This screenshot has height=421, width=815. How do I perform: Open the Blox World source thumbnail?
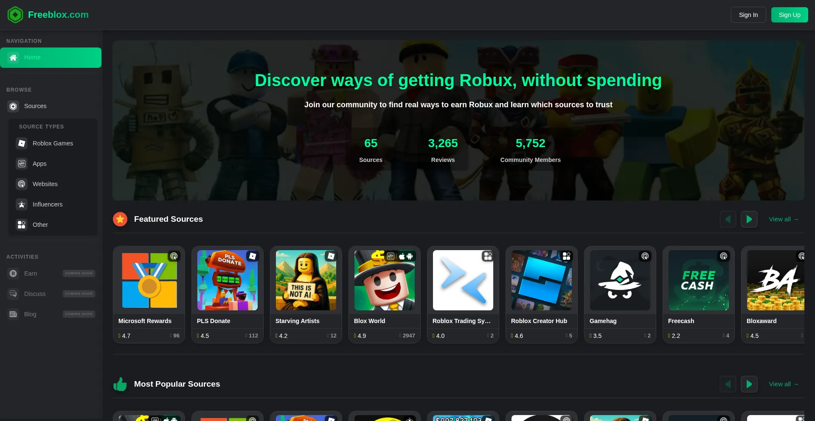(384, 280)
